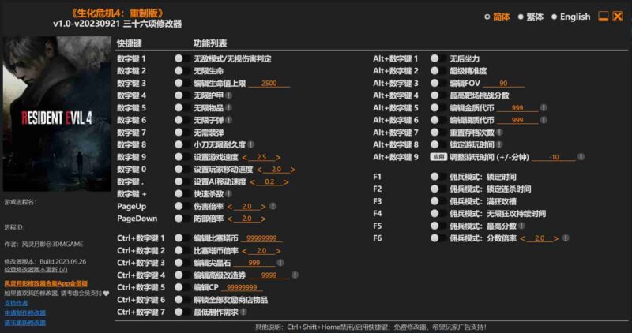Click info icon next to 小刀无限耐久度
Screen dimensions: 632x333
[x=251, y=144]
